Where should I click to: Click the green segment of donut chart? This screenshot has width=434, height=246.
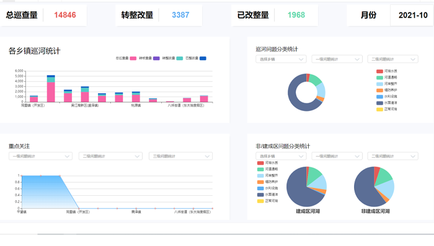[x=315, y=80]
